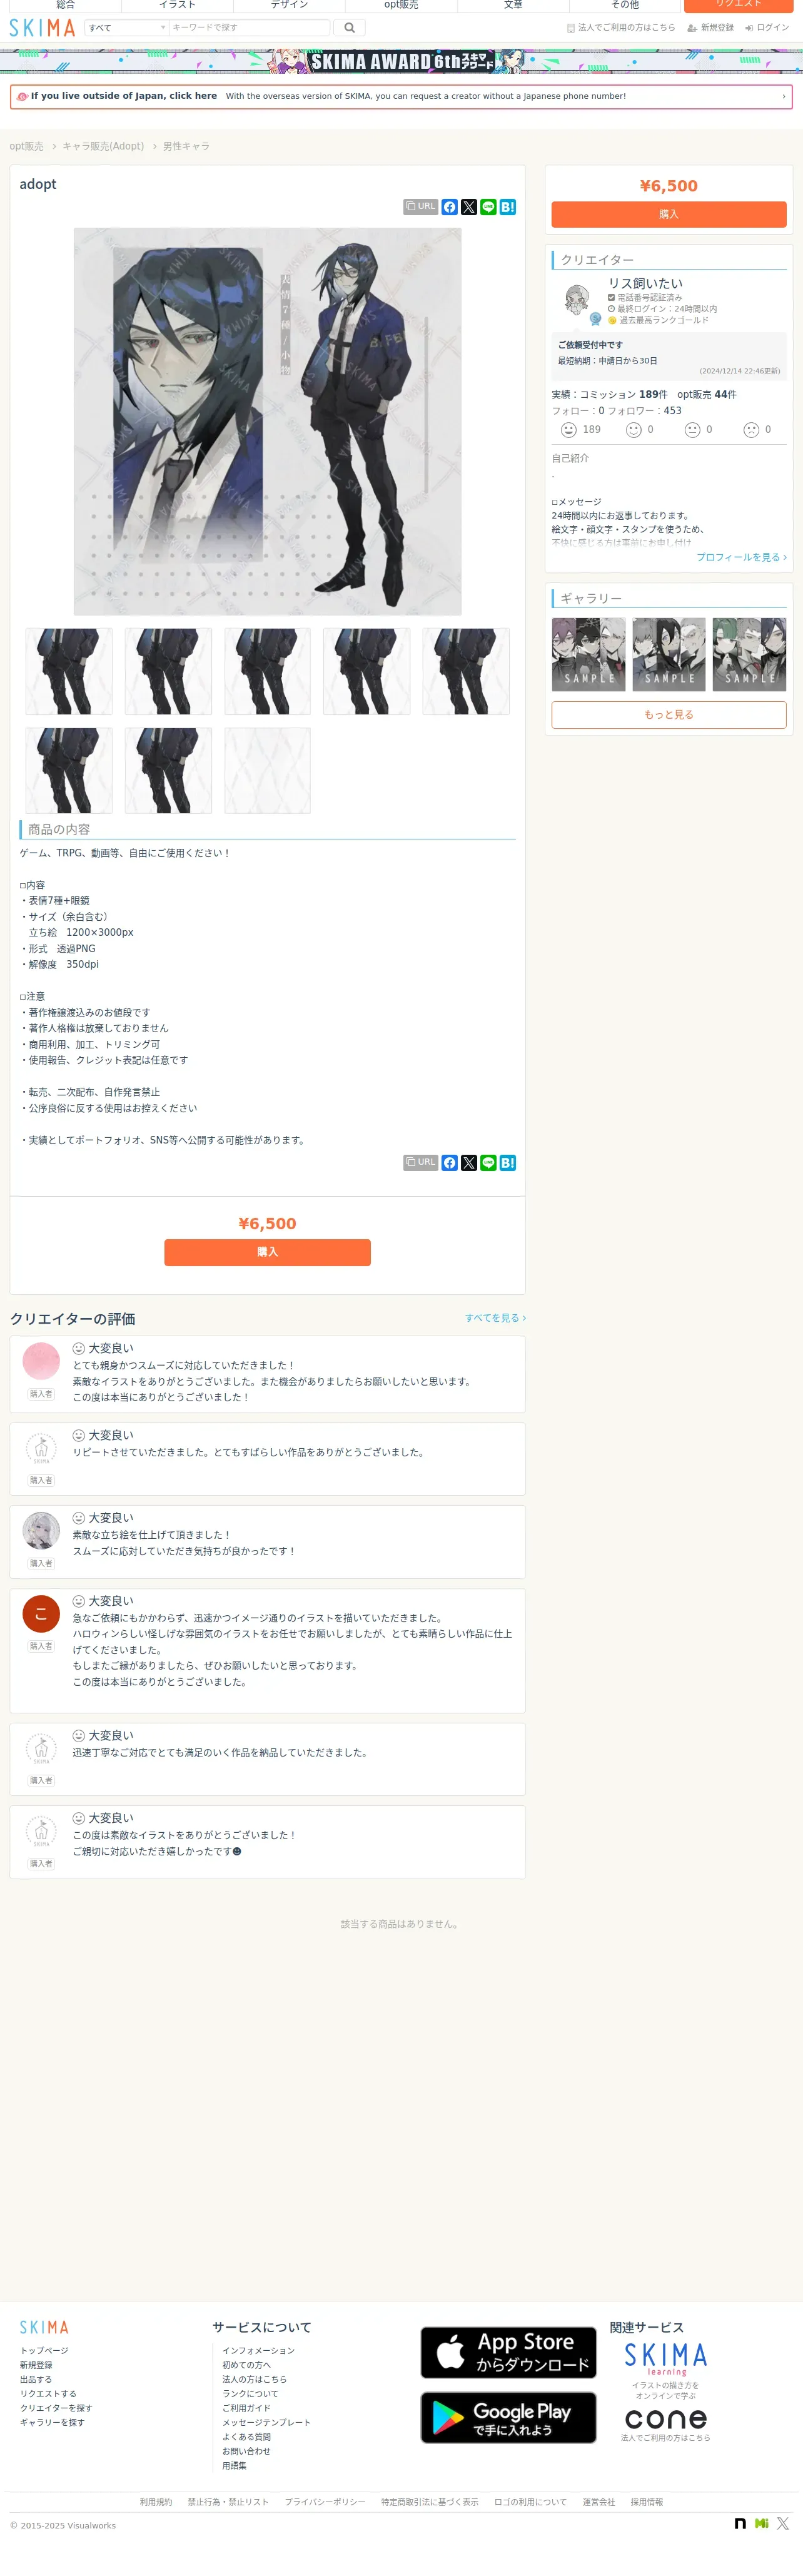Share on LINE via top icon
The width and height of the screenshot is (803, 2576).
click(488, 207)
